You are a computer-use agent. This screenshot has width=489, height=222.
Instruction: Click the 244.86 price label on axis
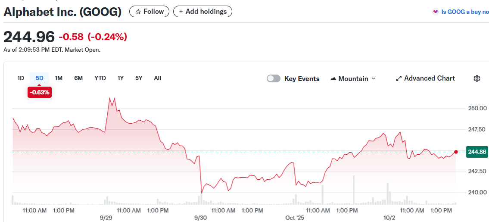(477, 152)
